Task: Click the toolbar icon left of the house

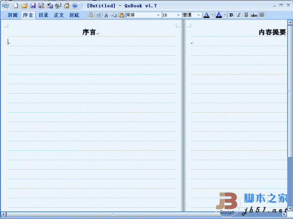Action: (58, 5)
